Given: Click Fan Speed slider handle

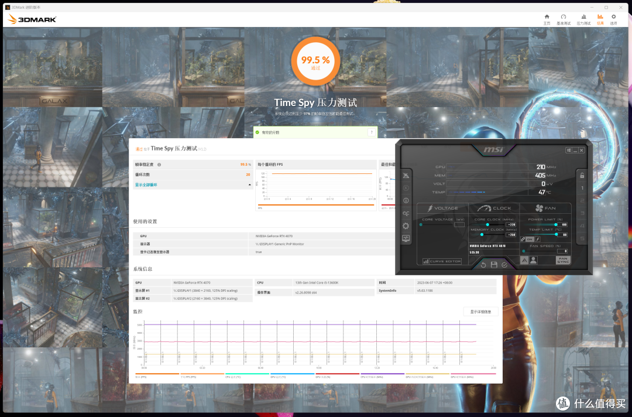Looking at the screenshot, I should (x=524, y=251).
